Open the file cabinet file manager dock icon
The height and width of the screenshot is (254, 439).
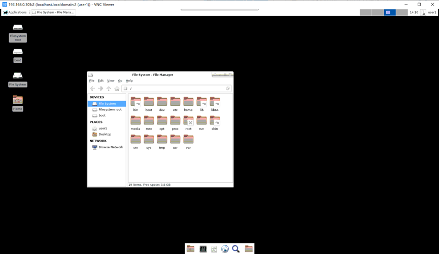pyautogui.click(x=214, y=249)
